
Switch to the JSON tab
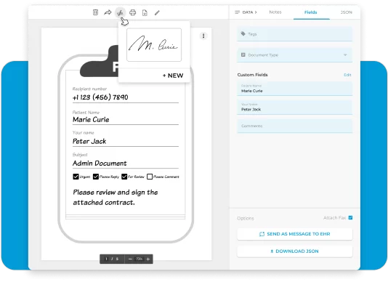click(x=346, y=12)
